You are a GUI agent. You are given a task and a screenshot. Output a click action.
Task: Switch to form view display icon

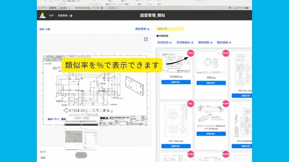point(94,8)
